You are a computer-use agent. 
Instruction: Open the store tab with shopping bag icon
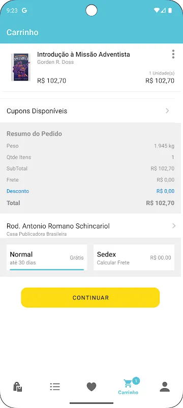click(x=18, y=387)
